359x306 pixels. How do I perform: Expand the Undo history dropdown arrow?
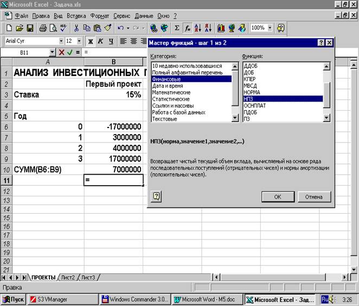(128, 28)
